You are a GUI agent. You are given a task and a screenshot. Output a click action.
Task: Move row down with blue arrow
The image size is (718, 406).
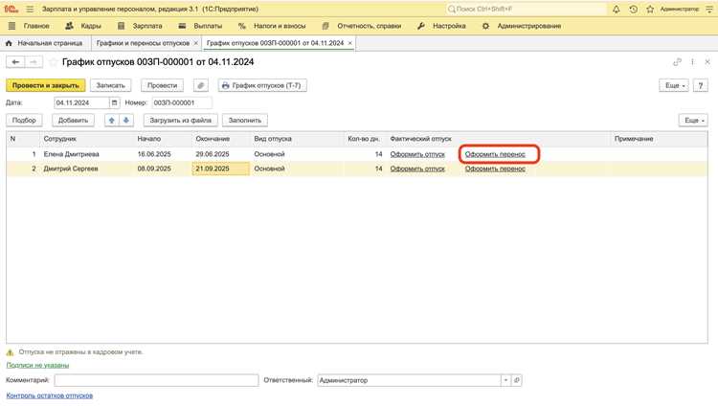point(126,120)
